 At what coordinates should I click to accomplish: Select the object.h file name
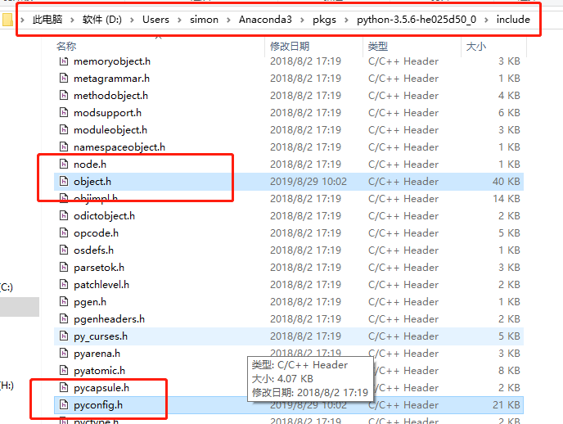92,182
